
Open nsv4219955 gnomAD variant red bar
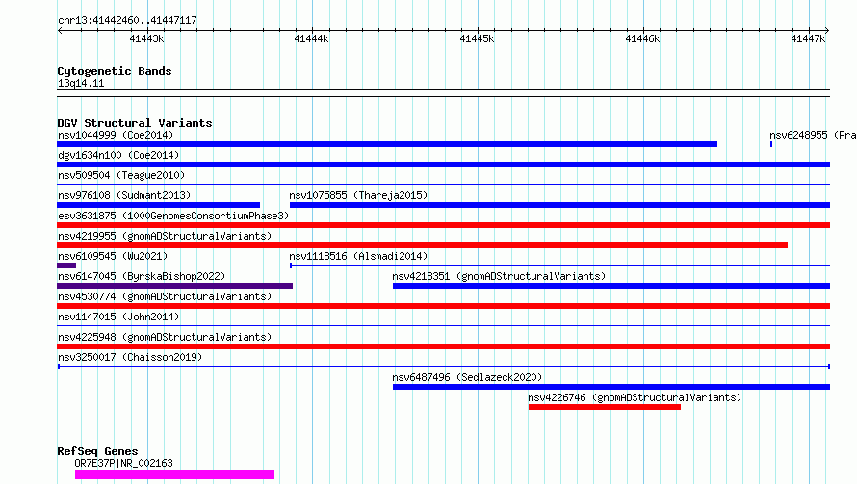(422, 245)
